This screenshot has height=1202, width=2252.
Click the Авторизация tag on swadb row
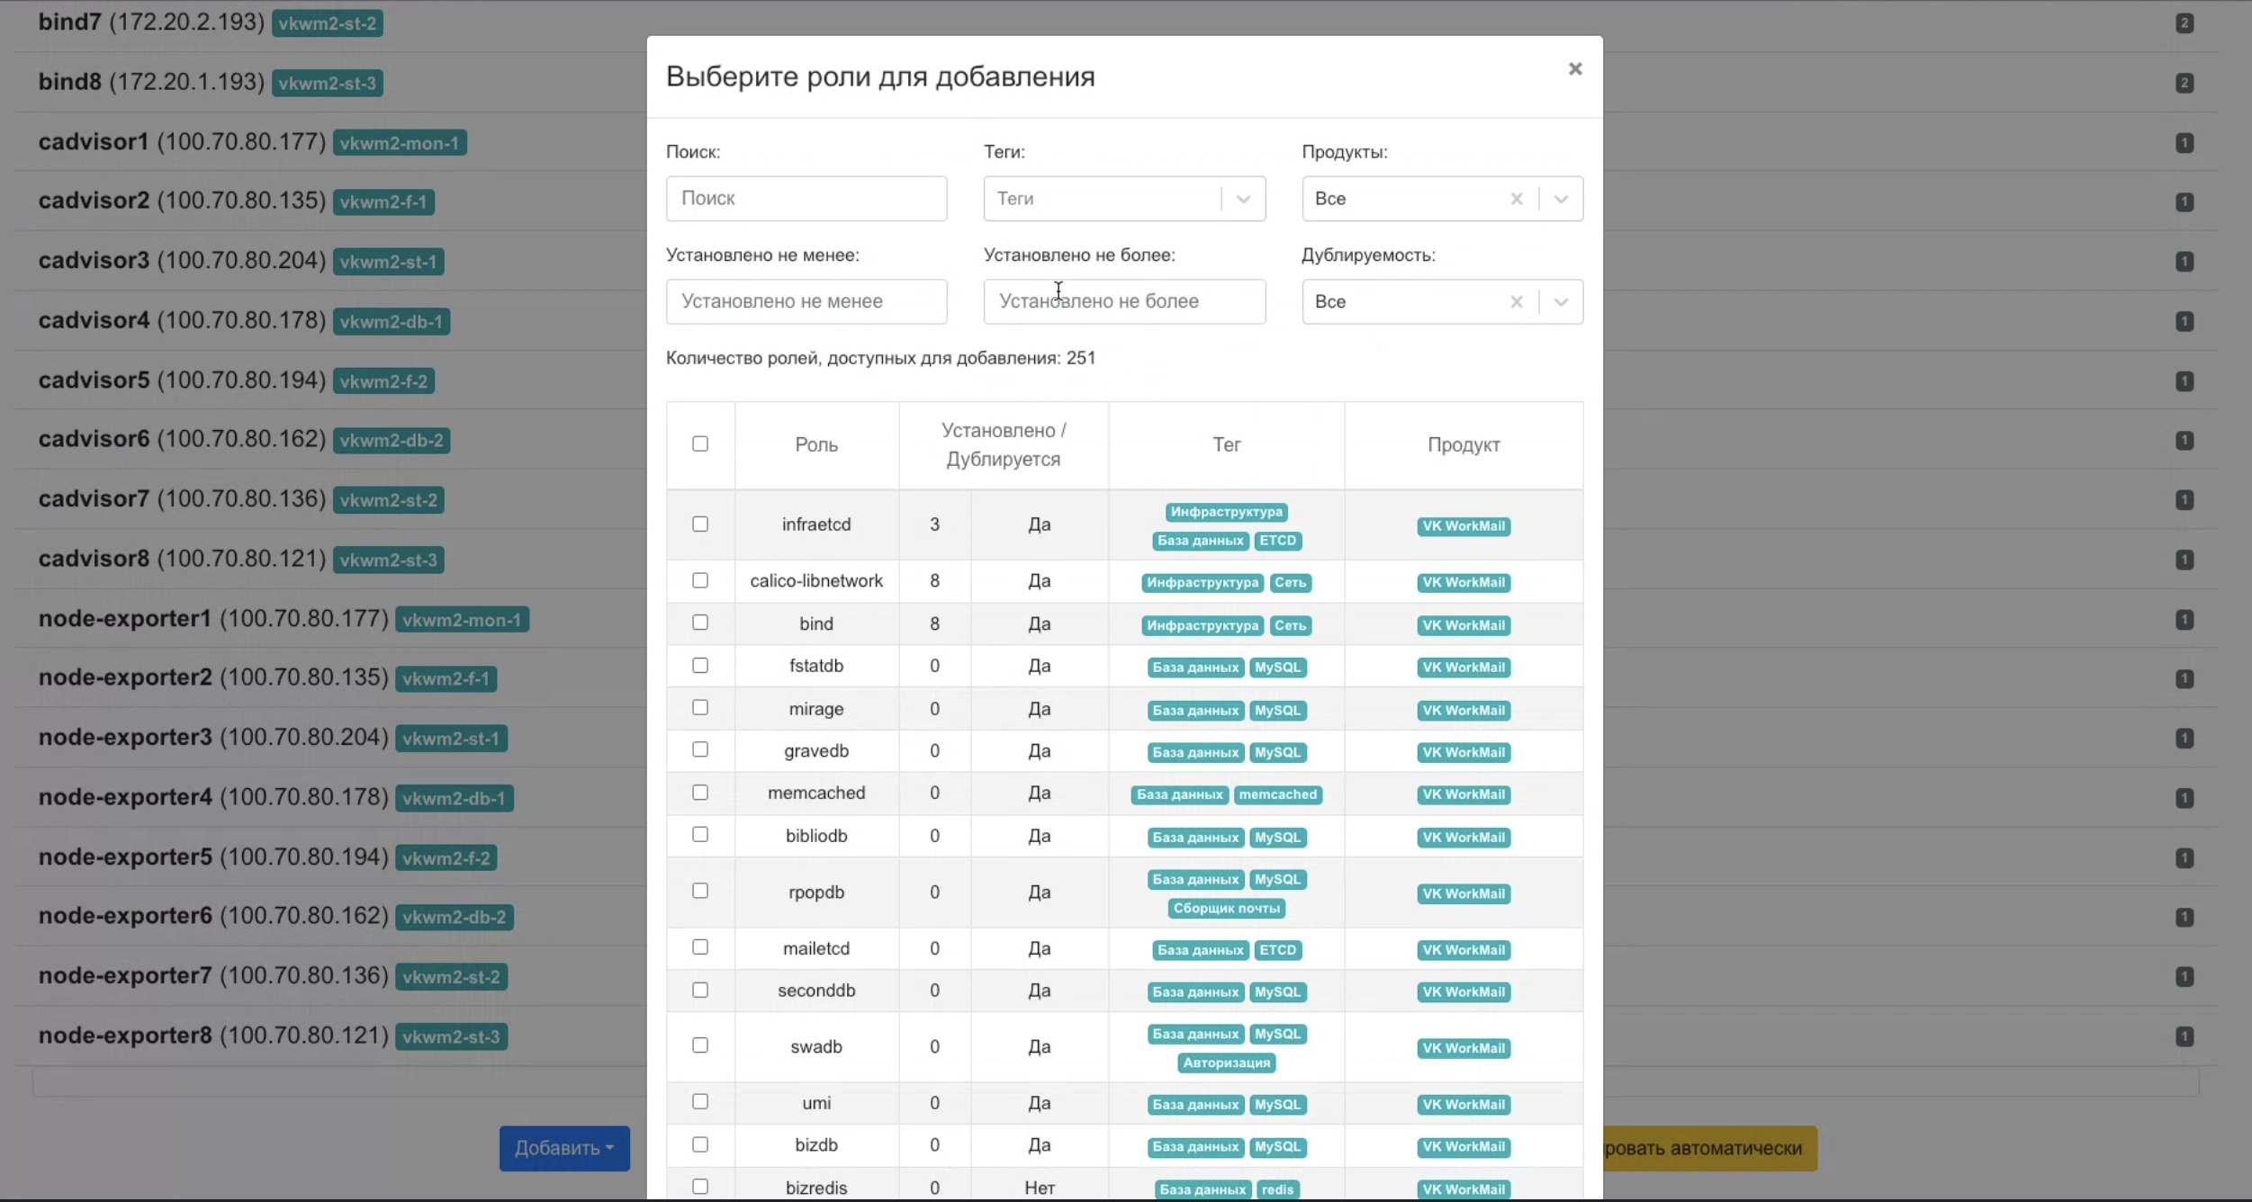pyautogui.click(x=1226, y=1063)
